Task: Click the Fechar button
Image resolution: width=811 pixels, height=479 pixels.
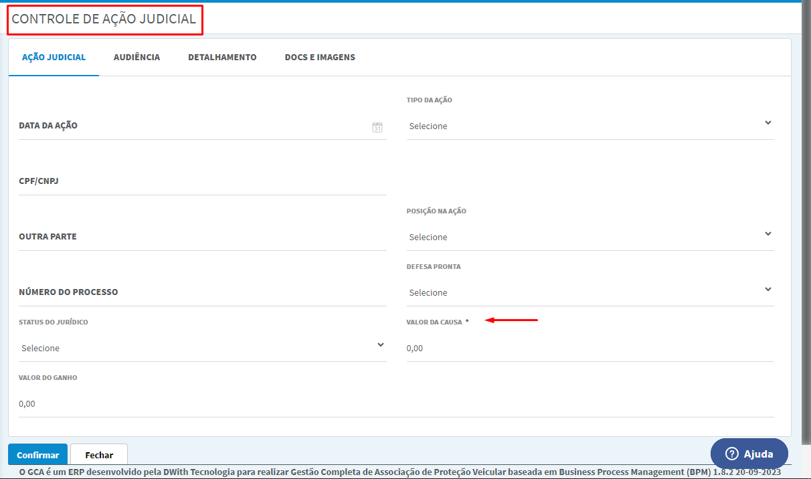Action: [99, 455]
